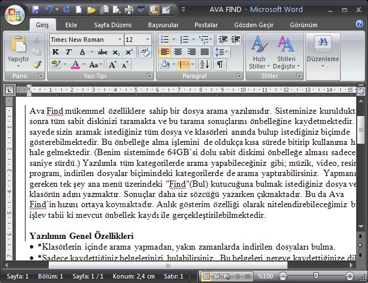The width and height of the screenshot is (368, 283).
Task: Clear formatting with eraser icon
Action: tap(145, 52)
